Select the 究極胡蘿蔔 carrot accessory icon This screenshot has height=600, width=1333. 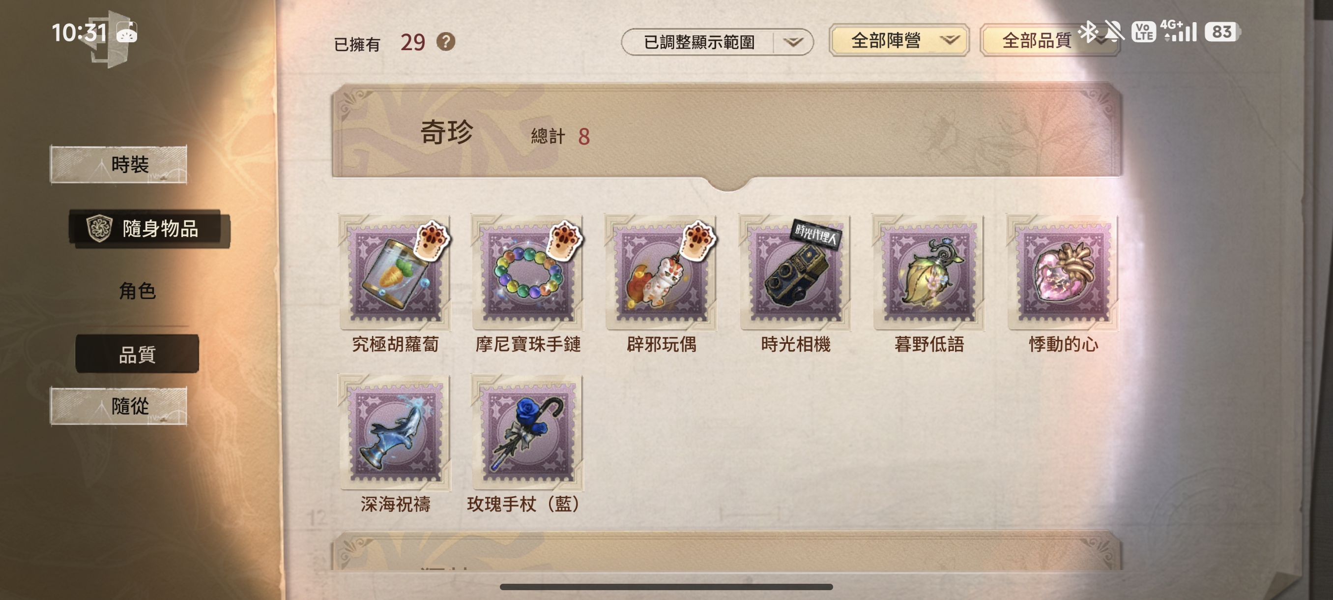[x=395, y=272]
